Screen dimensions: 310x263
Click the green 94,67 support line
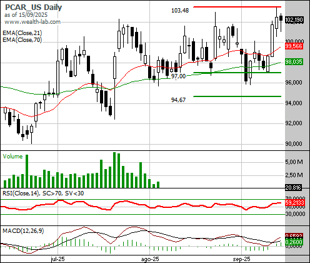coord(237,96)
